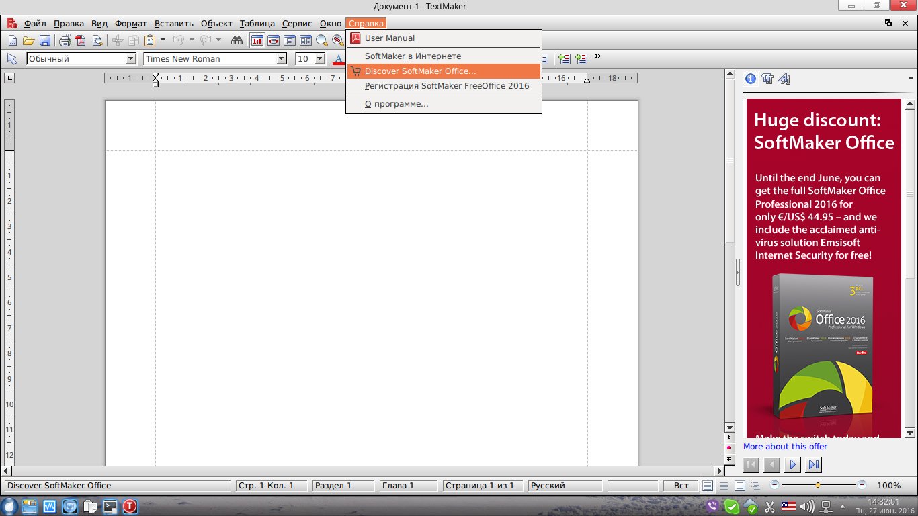This screenshot has height=516, width=918.
Task: Open the Окно menu
Action: click(331, 24)
